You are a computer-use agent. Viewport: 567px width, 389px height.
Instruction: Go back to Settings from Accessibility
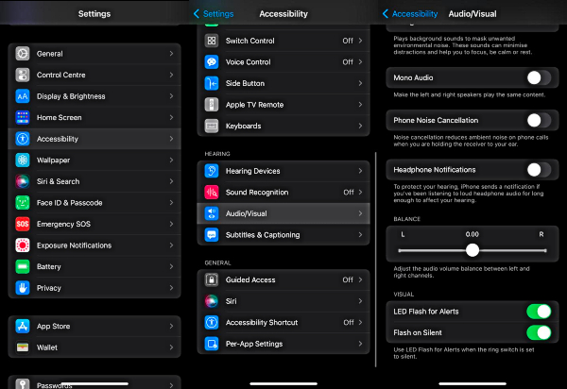214,14
